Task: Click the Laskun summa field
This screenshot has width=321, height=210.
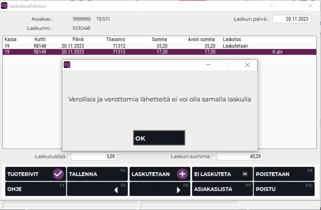Action: click(240, 156)
